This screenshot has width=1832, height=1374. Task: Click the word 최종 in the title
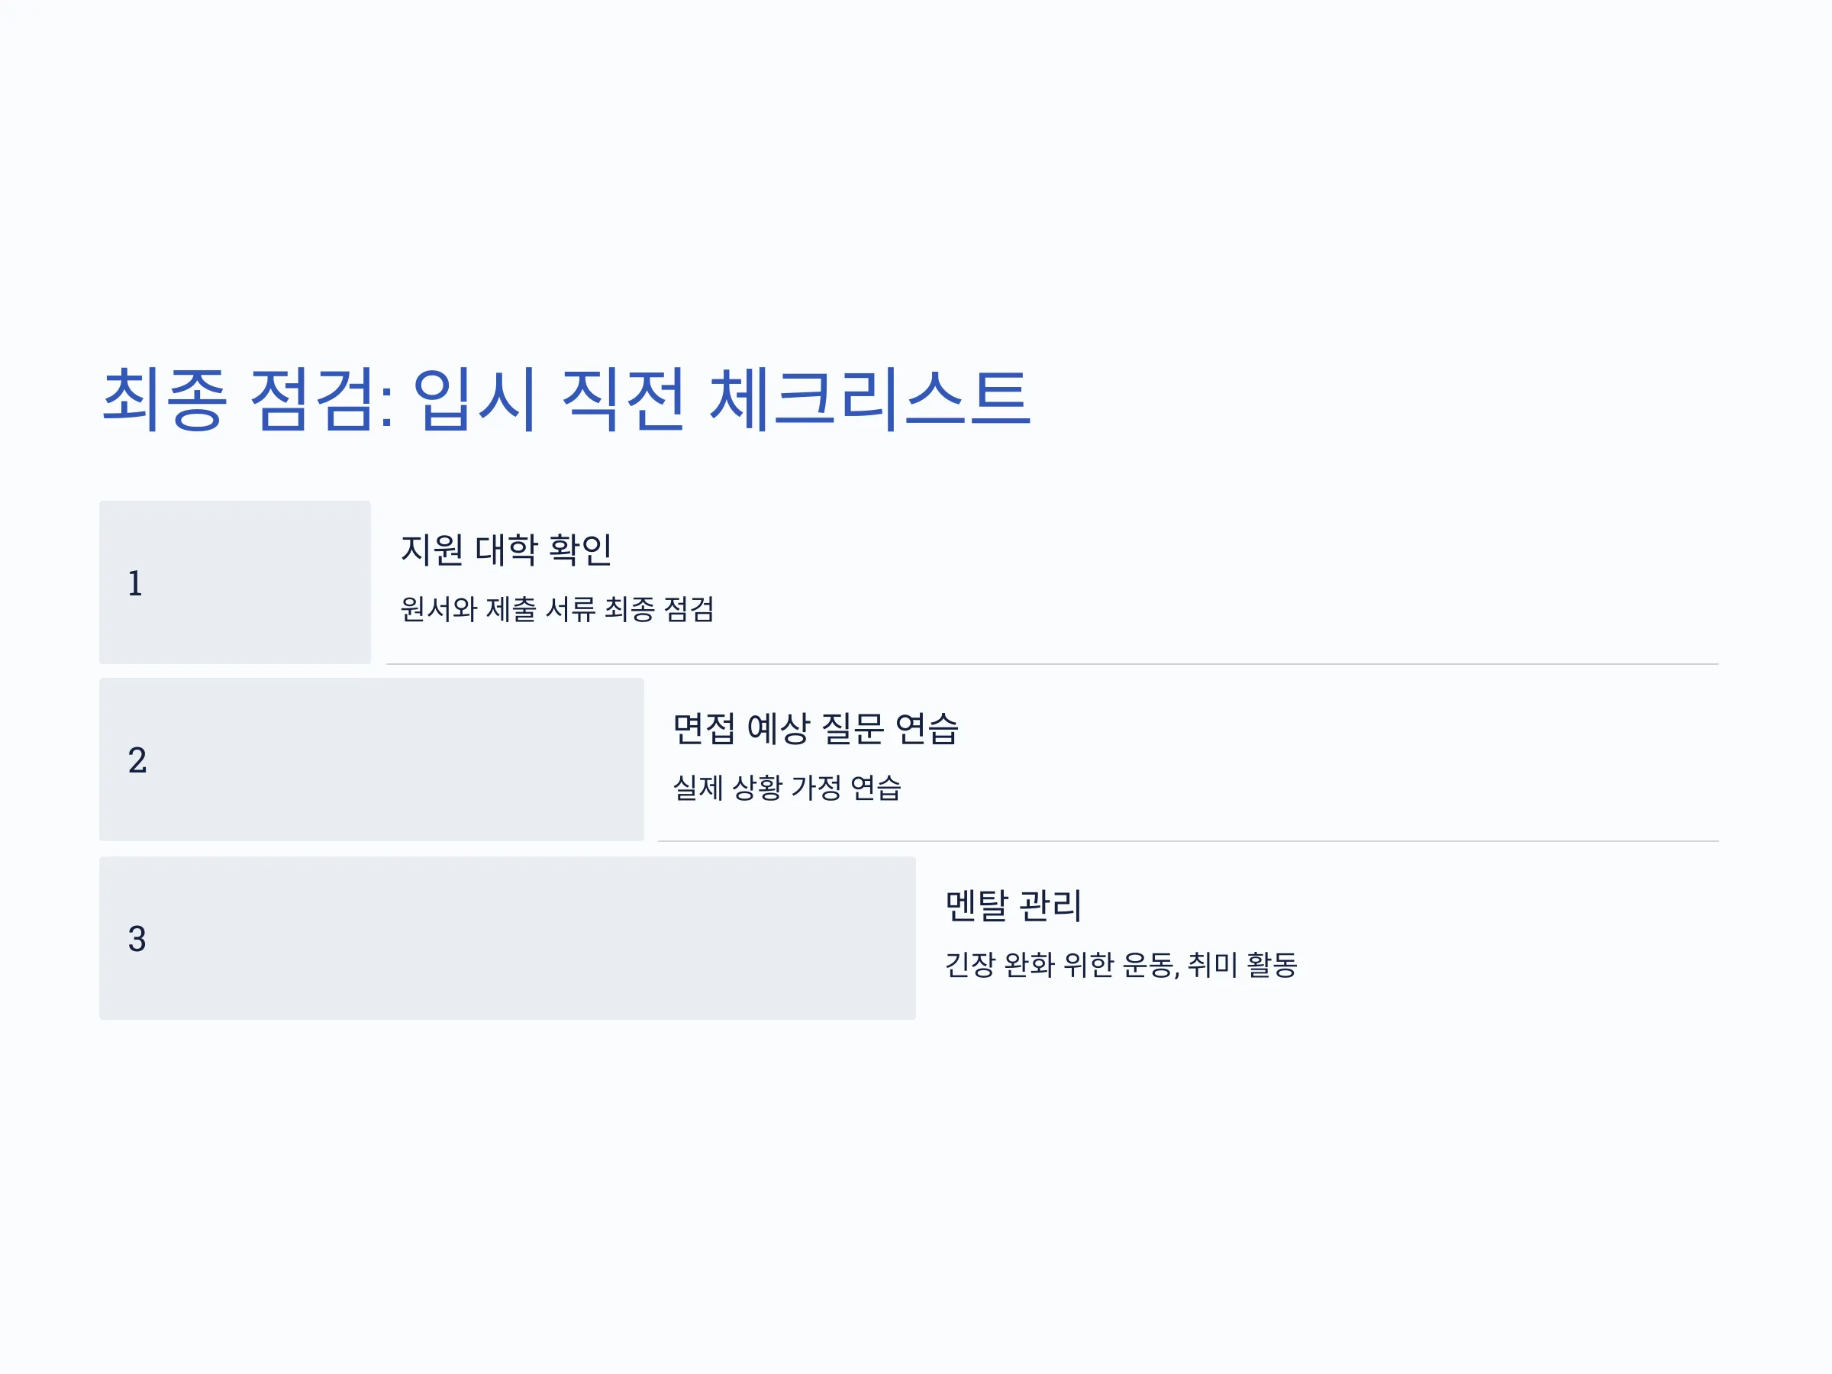(164, 400)
